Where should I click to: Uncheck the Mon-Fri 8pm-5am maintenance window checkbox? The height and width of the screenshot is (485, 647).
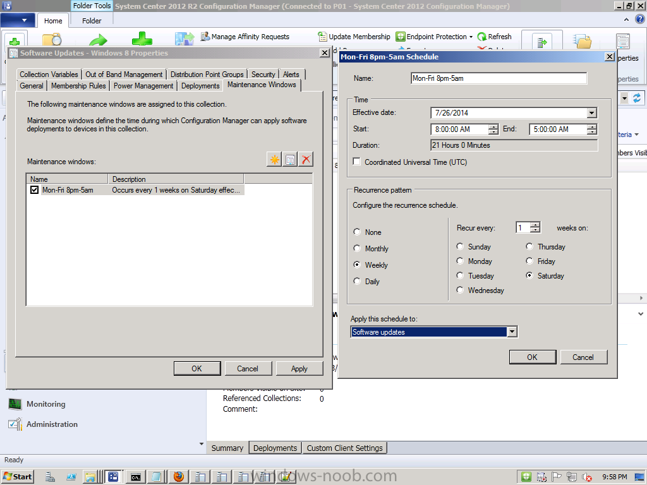[34, 189]
